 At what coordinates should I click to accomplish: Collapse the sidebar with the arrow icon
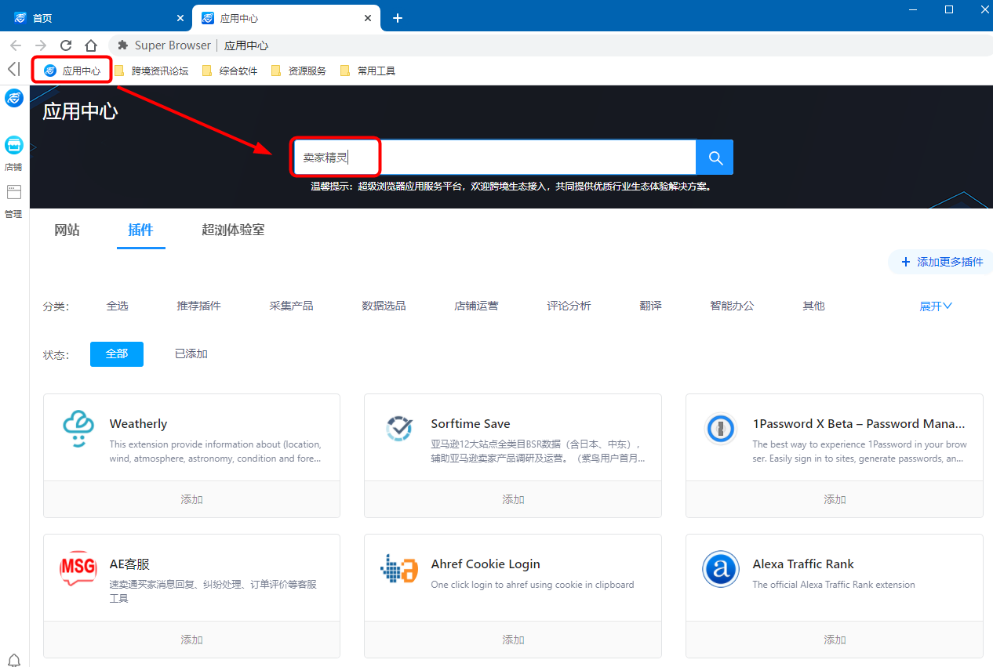point(13,70)
